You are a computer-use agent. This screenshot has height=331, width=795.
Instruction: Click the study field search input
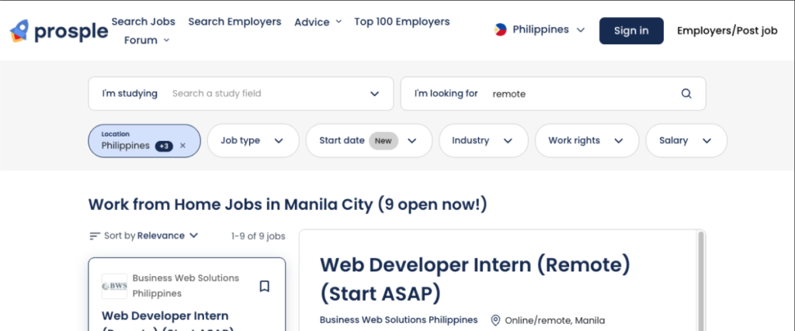tap(264, 94)
